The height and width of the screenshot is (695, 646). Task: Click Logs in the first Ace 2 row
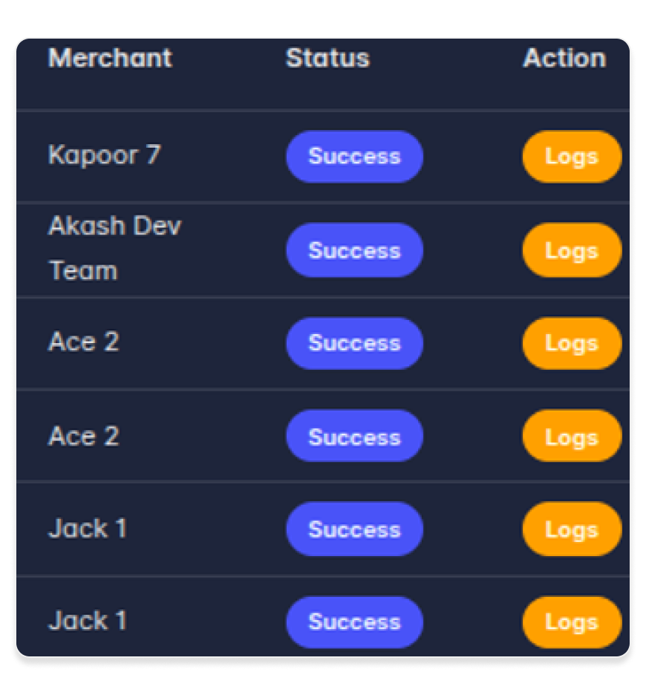pos(571,343)
